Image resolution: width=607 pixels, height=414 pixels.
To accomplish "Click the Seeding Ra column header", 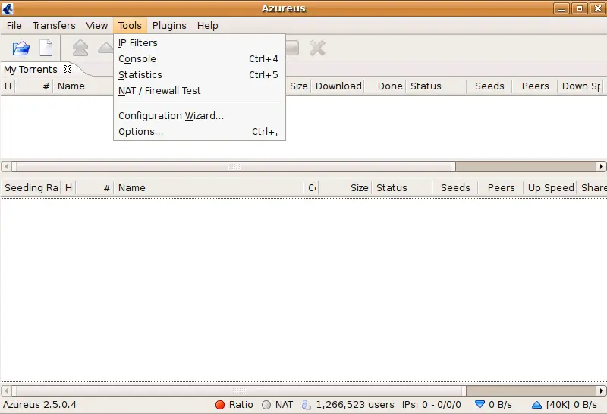I will (x=31, y=187).
